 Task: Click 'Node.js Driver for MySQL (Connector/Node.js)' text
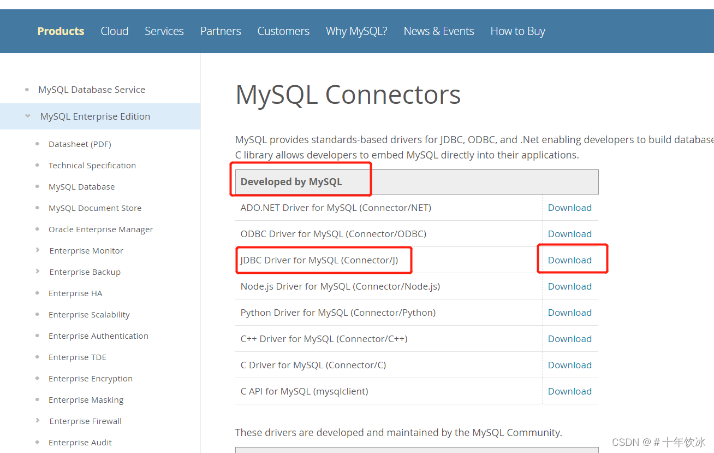coord(340,286)
